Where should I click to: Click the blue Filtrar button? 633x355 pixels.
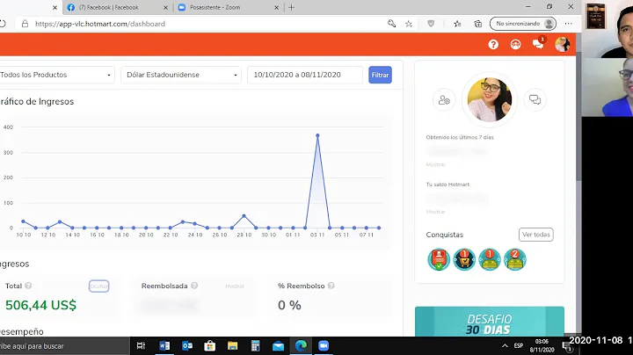pos(380,75)
